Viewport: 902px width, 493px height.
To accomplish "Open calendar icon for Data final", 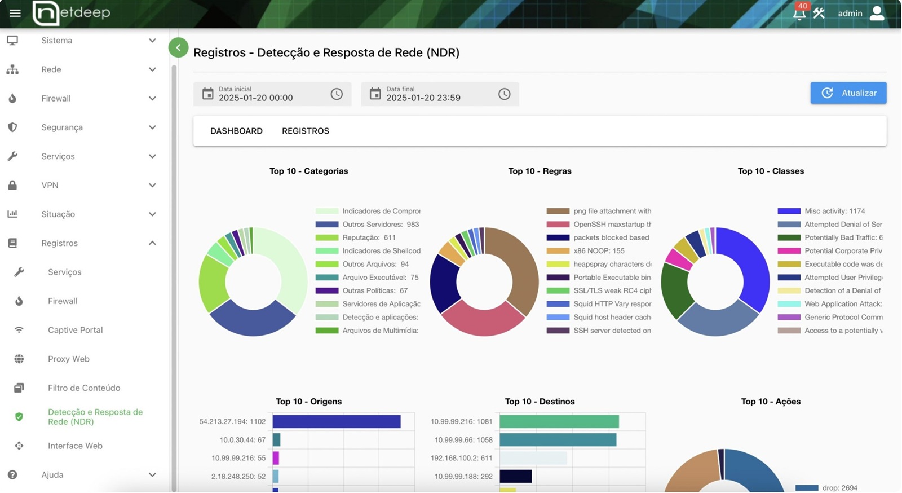I will pyautogui.click(x=375, y=94).
